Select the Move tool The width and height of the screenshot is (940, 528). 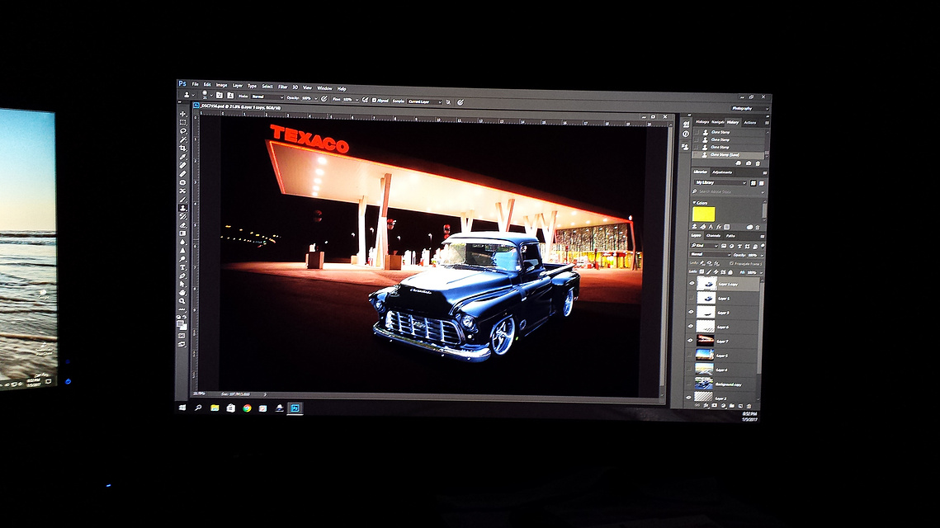(x=183, y=114)
